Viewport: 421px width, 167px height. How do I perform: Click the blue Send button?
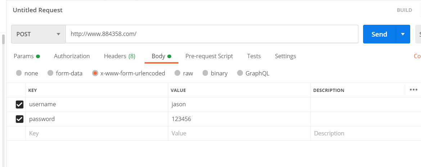[x=379, y=34]
